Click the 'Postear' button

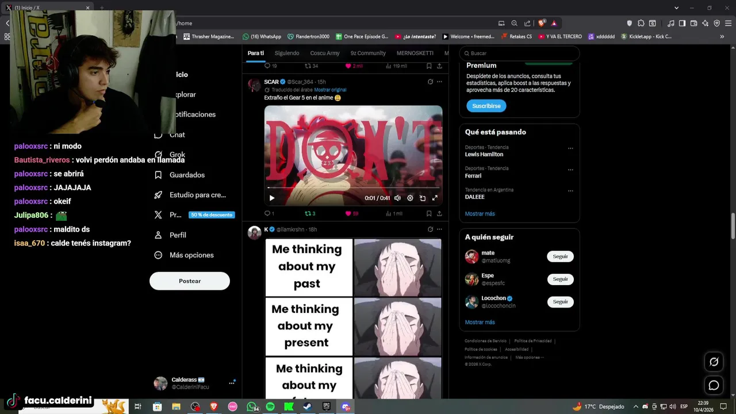click(x=190, y=281)
